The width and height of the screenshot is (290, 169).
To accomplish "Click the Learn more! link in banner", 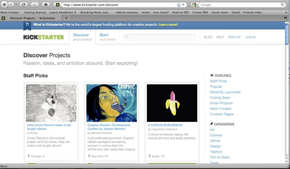I will (168, 24).
